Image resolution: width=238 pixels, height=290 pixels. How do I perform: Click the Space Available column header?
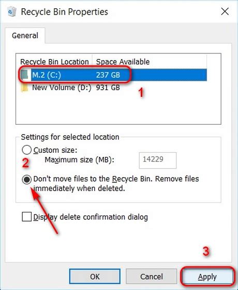tap(123, 62)
